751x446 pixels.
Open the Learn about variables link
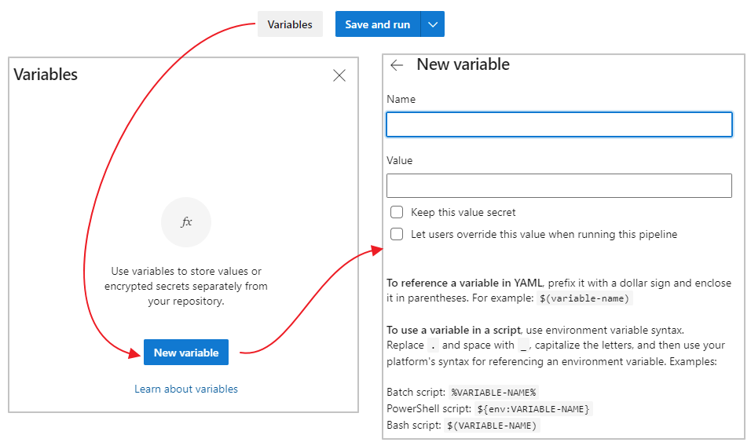tap(186, 389)
